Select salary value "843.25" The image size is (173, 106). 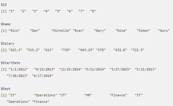point(86,50)
